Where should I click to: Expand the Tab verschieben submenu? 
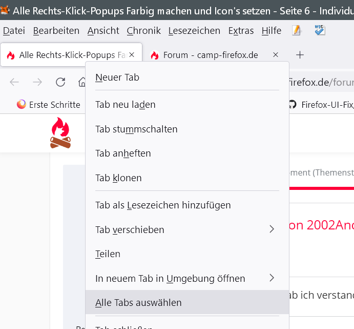tap(272, 229)
